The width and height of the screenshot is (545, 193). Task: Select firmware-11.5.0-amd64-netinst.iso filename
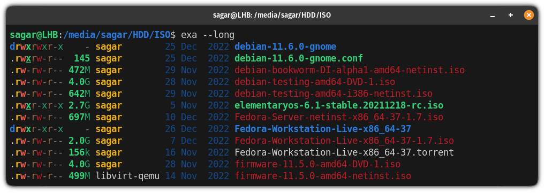pos(323,176)
